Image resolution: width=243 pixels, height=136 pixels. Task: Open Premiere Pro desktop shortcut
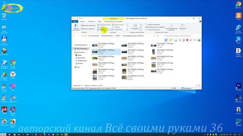tap(238, 87)
